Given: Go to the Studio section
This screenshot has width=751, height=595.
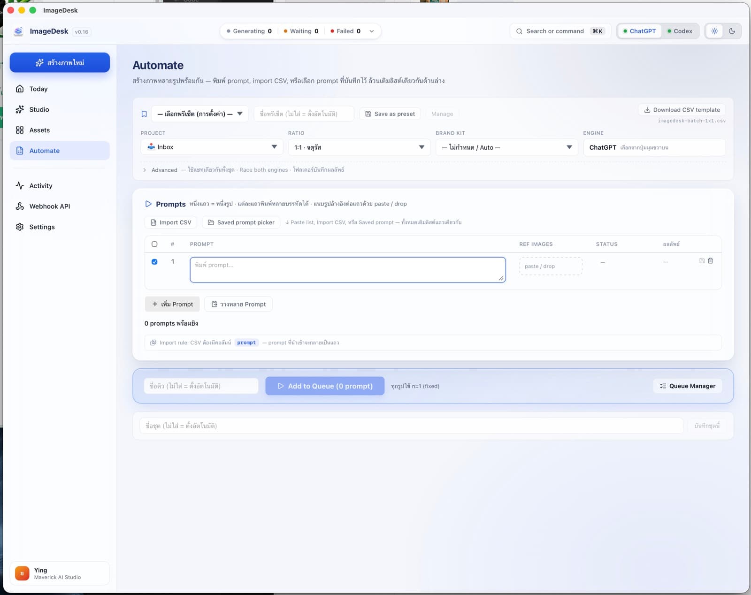Looking at the screenshot, I should [x=60, y=109].
